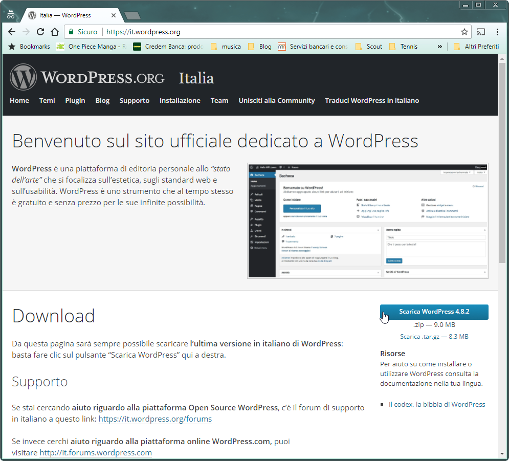Click WordPress.org site title
The image size is (509, 461).
coord(103,78)
